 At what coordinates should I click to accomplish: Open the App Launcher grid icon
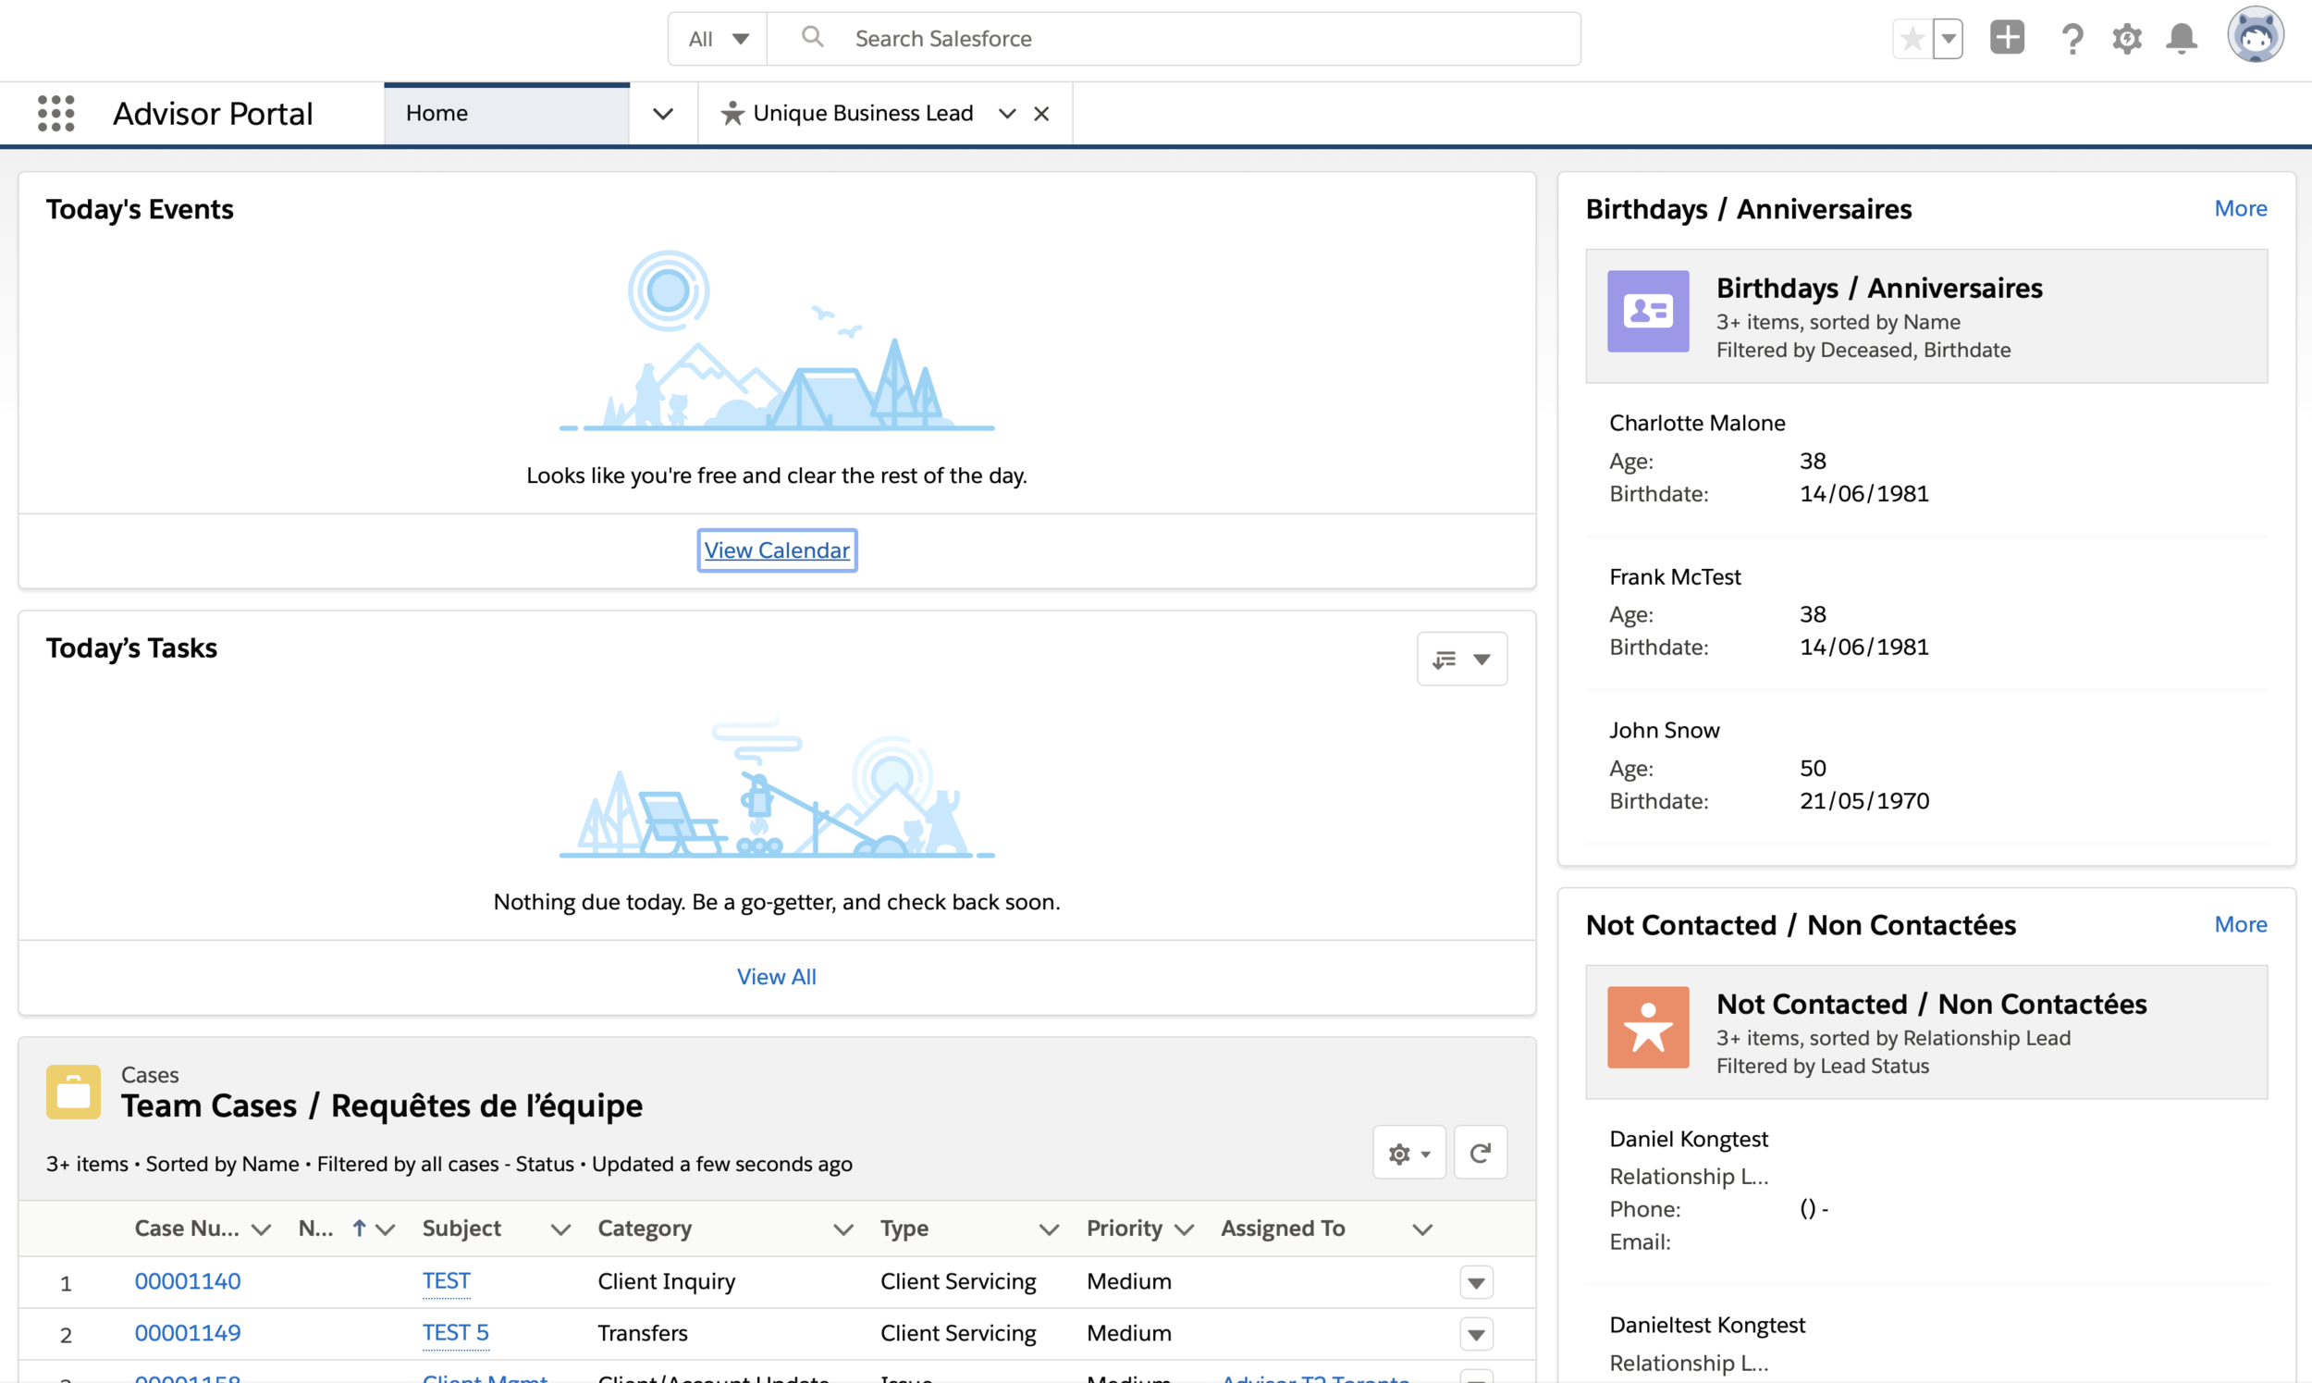(55, 113)
